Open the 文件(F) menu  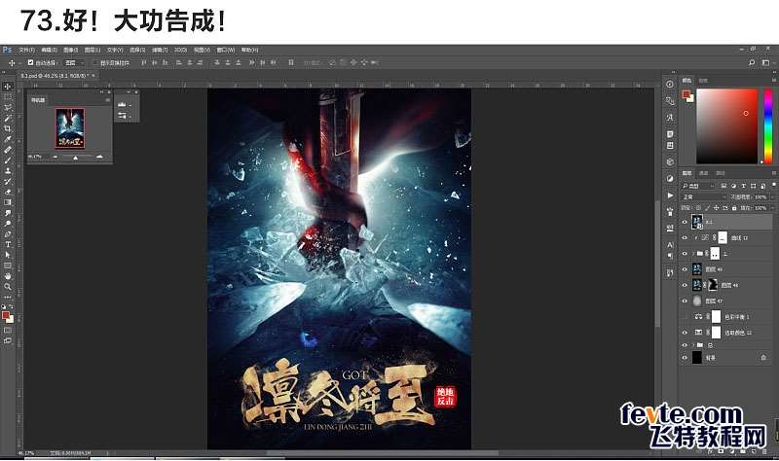pos(26,51)
